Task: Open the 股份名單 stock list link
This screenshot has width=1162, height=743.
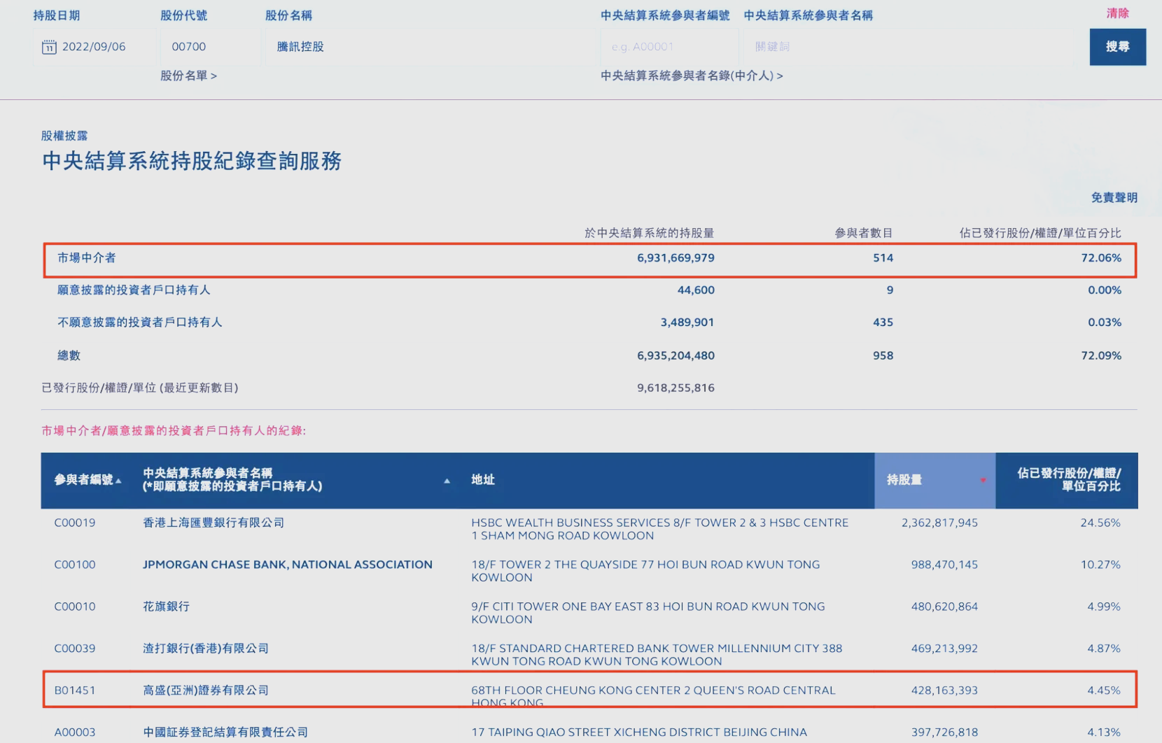Action: coord(188,76)
